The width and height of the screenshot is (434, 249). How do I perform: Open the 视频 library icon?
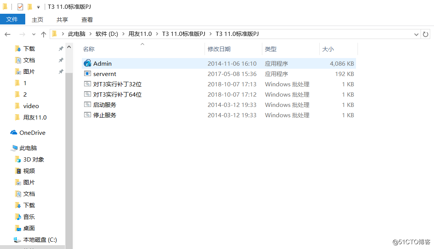pyautogui.click(x=18, y=171)
